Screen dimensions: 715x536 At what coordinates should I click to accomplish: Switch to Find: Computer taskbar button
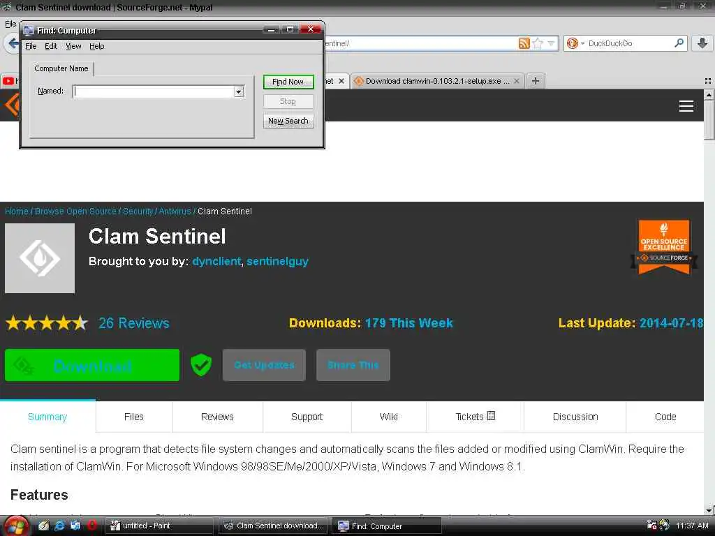tap(387, 526)
